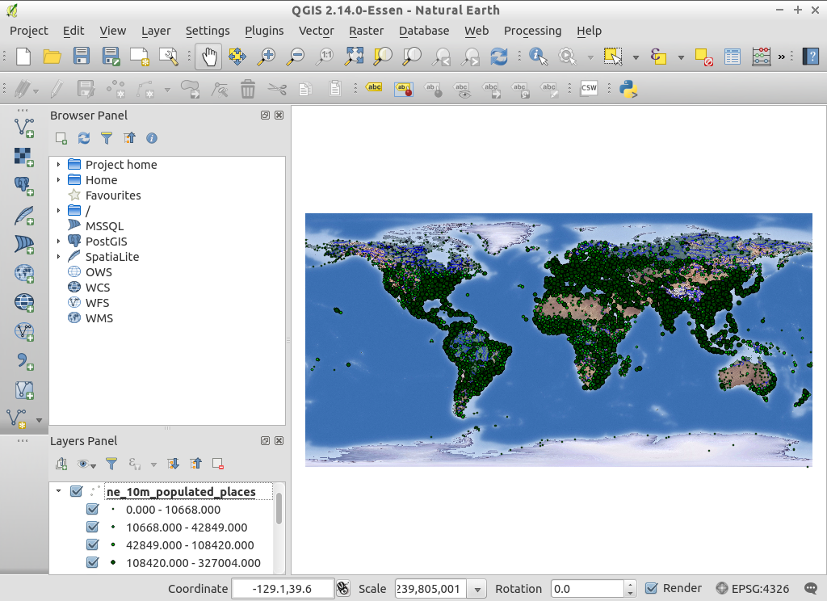827x601 pixels.
Task: Uncheck the 0.000 - 10668.000 class
Action: click(93, 509)
